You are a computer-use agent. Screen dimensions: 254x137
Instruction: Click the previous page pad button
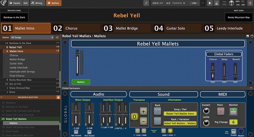pyautogui.click(x=144, y=130)
